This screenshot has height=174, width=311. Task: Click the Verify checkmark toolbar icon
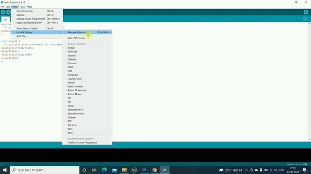pos(3,12)
